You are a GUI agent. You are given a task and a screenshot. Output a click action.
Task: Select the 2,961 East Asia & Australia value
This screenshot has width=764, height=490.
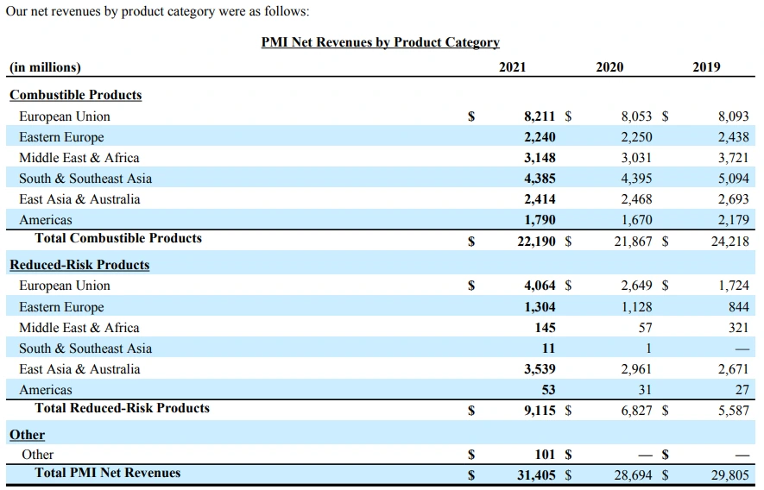pos(636,369)
